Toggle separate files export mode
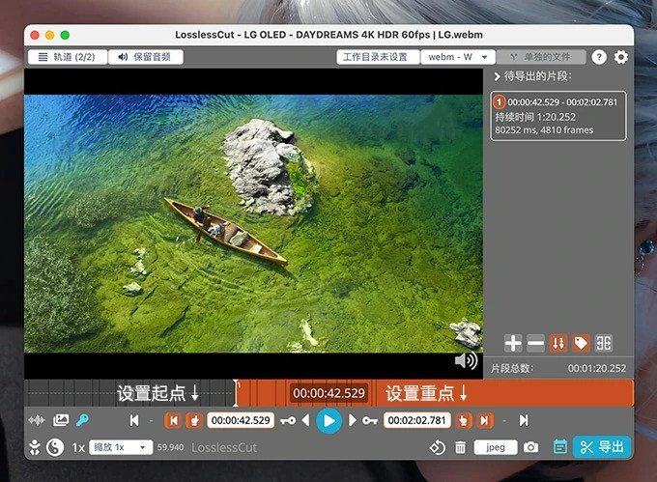The width and height of the screenshot is (657, 482). coord(541,57)
